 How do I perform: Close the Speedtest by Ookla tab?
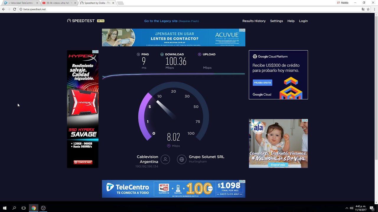(113, 3)
